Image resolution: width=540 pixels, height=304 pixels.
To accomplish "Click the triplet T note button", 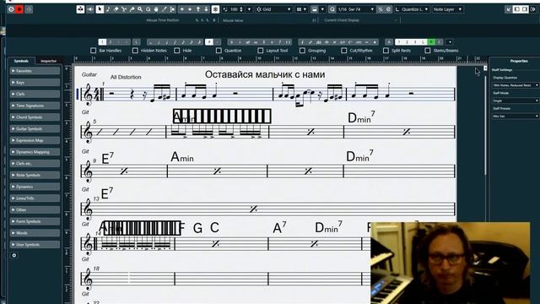I will tap(209, 42).
